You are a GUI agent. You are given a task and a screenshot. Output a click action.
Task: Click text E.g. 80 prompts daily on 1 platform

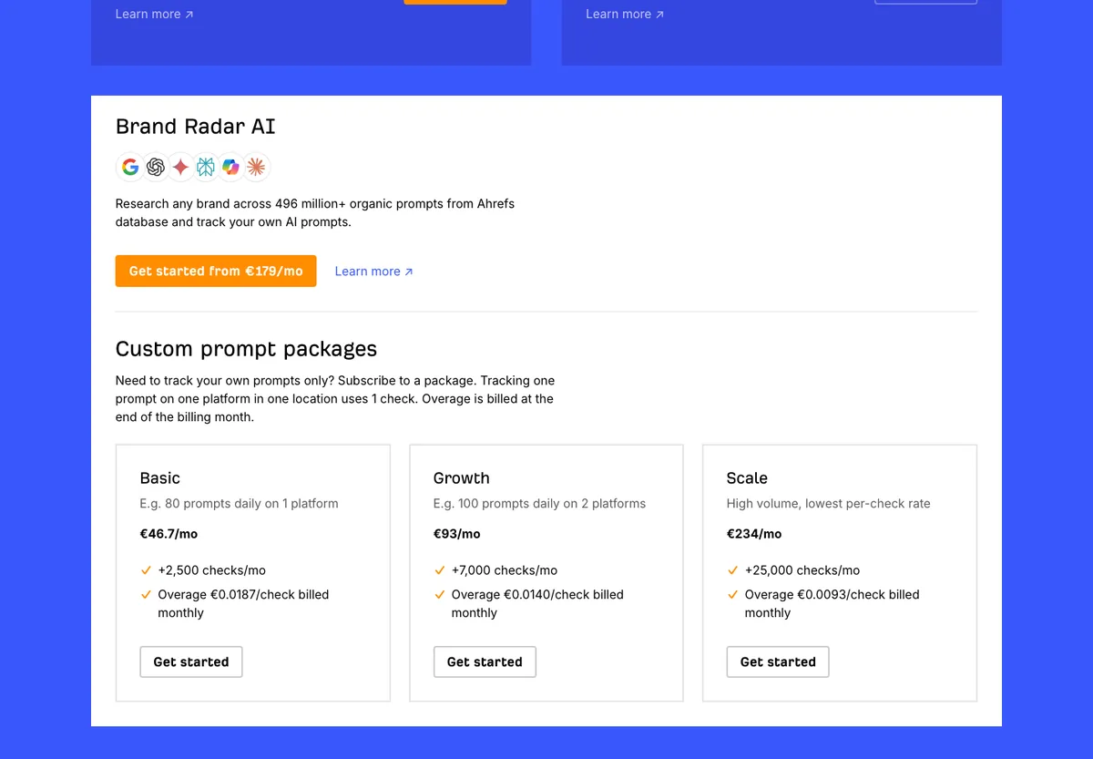240,503
